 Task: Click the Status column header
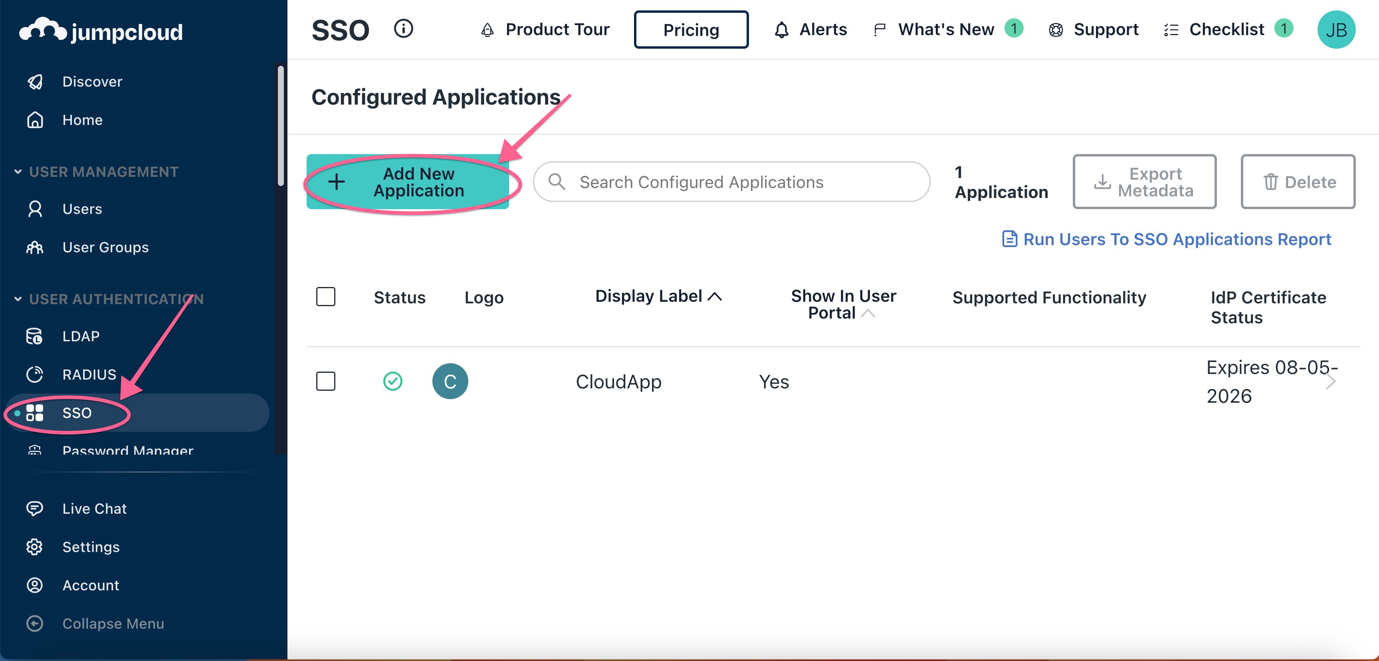point(399,298)
